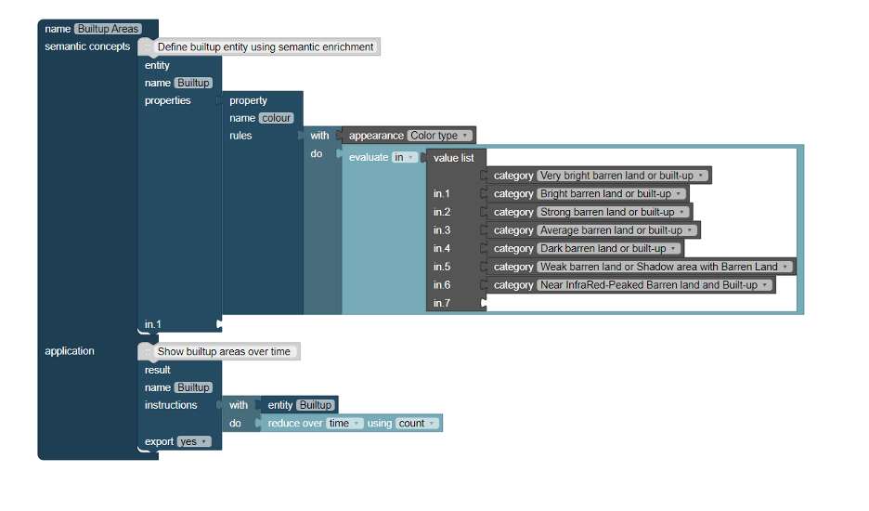This screenshot has height=511, width=869.
Task: Expand the 'Near InfraRed-Peaked Barren land' category dropdown
Action: point(655,285)
